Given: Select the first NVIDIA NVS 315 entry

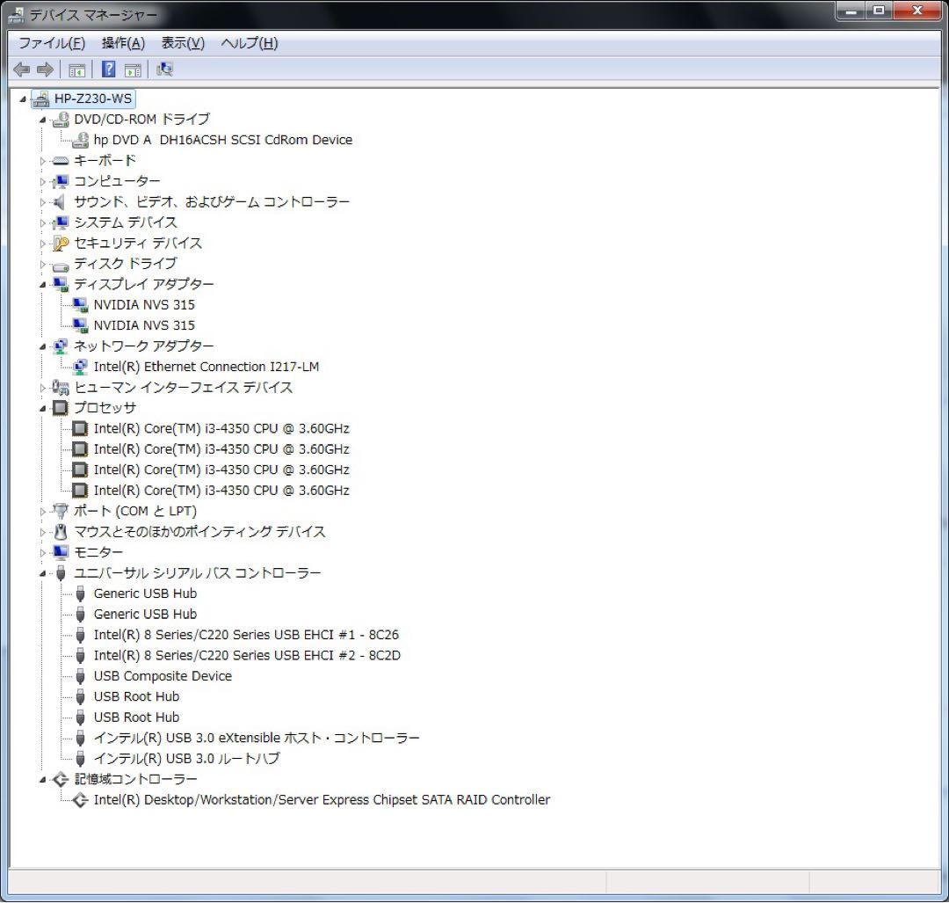Looking at the screenshot, I should tap(144, 304).
